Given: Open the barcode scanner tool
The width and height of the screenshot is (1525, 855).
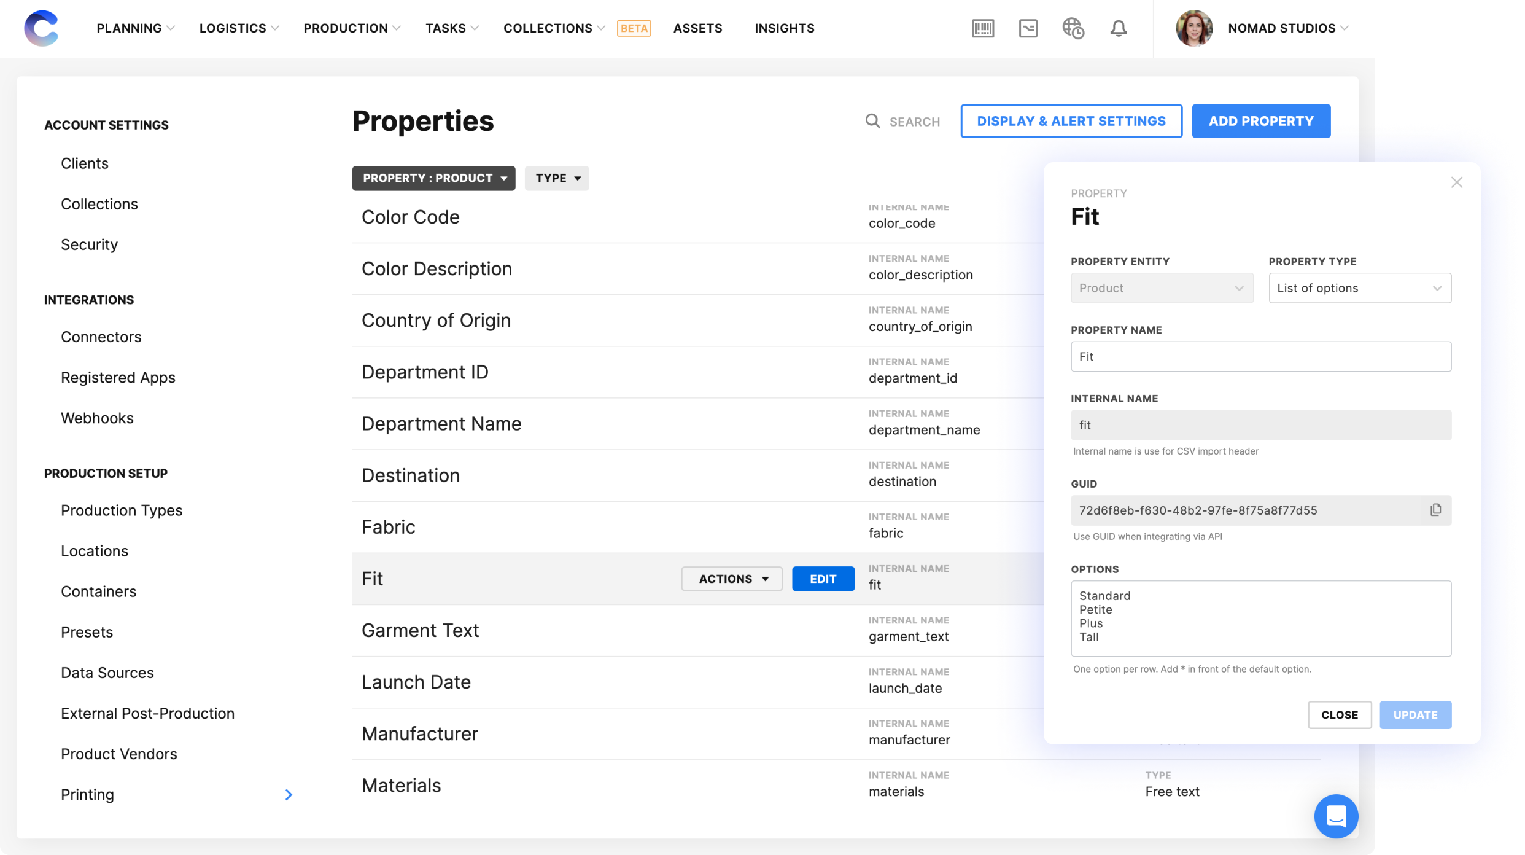Looking at the screenshot, I should click(982, 28).
